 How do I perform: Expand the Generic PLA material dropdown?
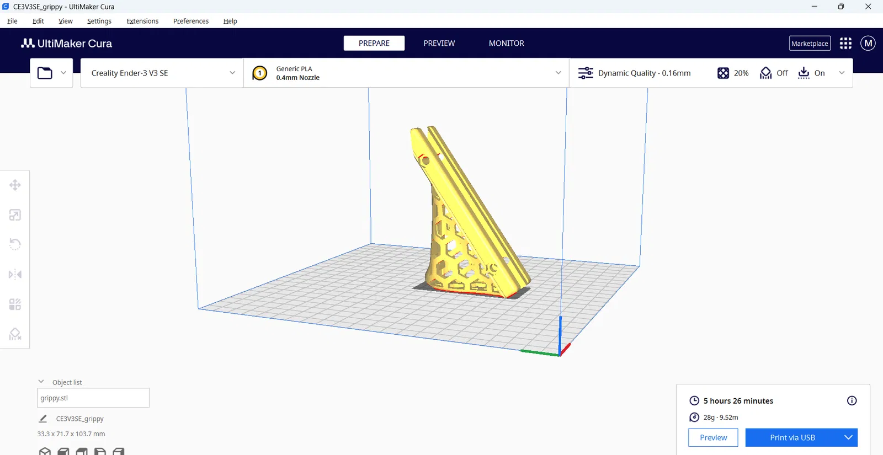tap(558, 73)
